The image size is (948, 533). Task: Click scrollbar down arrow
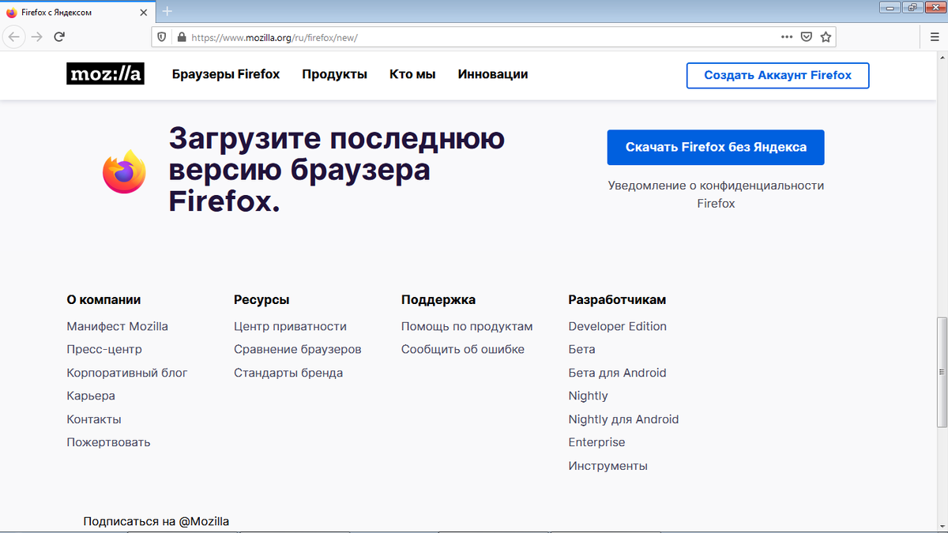click(941, 527)
